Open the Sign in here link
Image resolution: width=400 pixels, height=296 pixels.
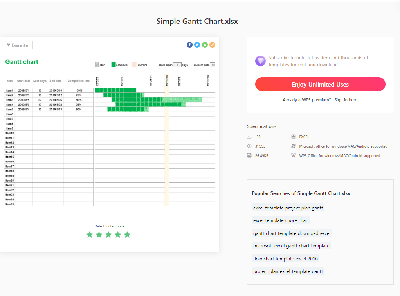coord(346,100)
